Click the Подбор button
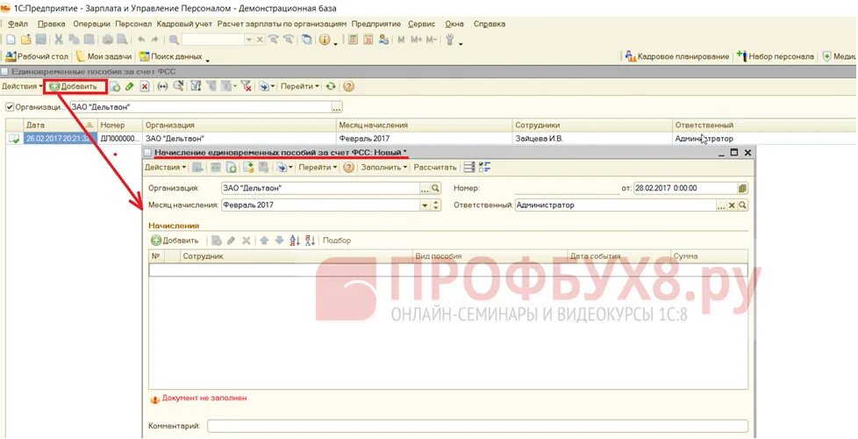 click(337, 240)
